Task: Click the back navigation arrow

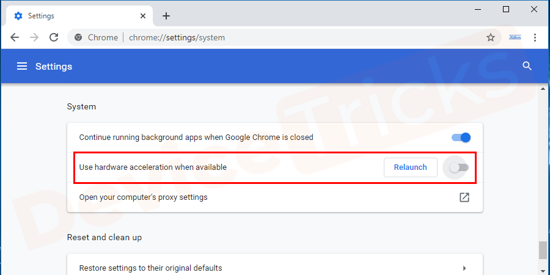Action: coord(15,37)
